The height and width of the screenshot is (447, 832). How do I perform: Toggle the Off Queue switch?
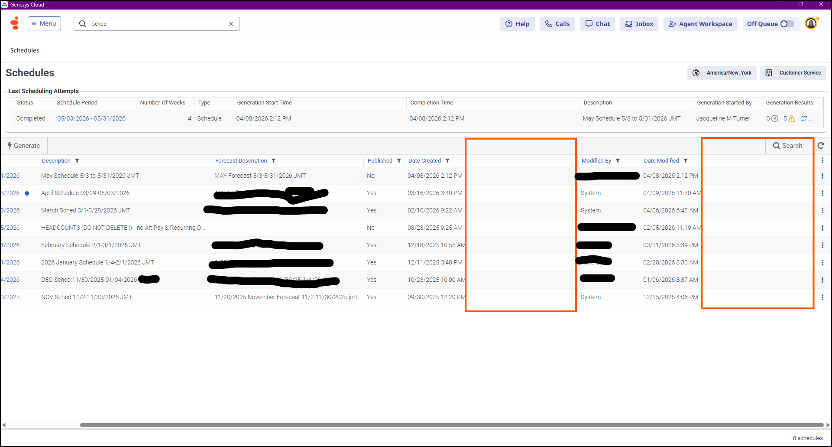point(787,24)
